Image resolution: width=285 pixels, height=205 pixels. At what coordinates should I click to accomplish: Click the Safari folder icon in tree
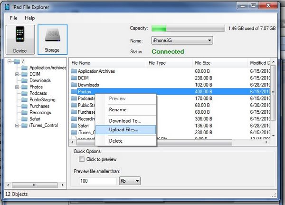(24, 119)
